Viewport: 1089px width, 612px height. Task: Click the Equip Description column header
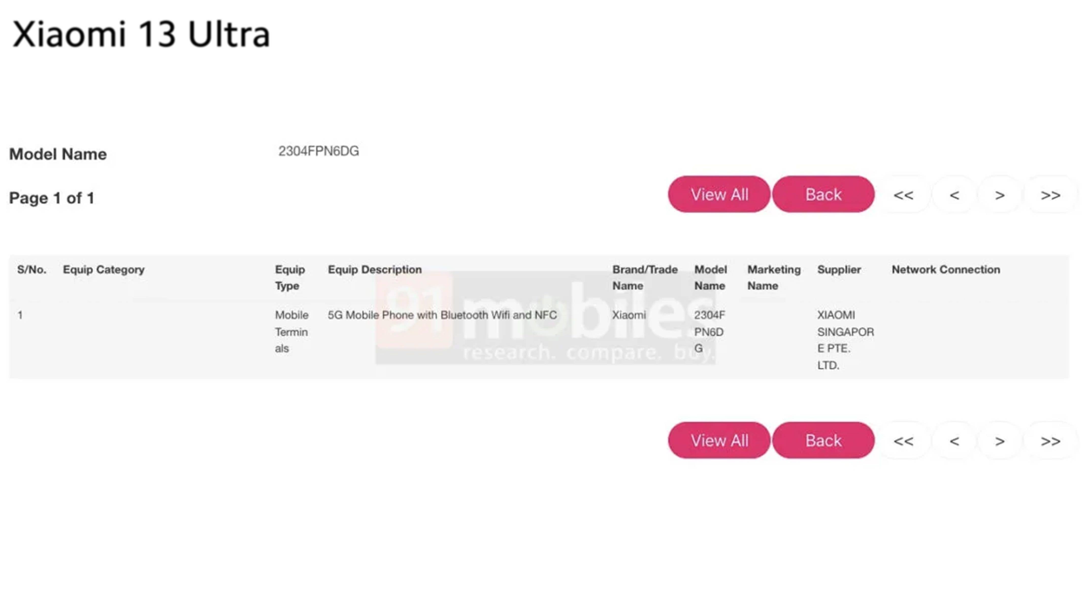click(375, 269)
